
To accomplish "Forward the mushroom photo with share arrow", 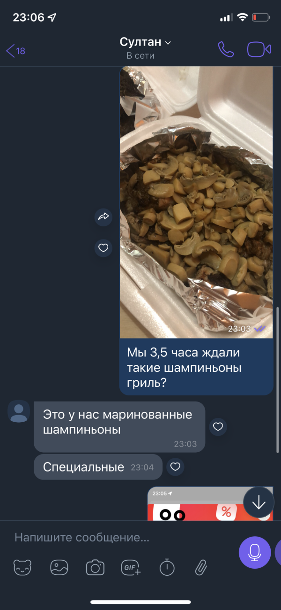I will tap(104, 216).
